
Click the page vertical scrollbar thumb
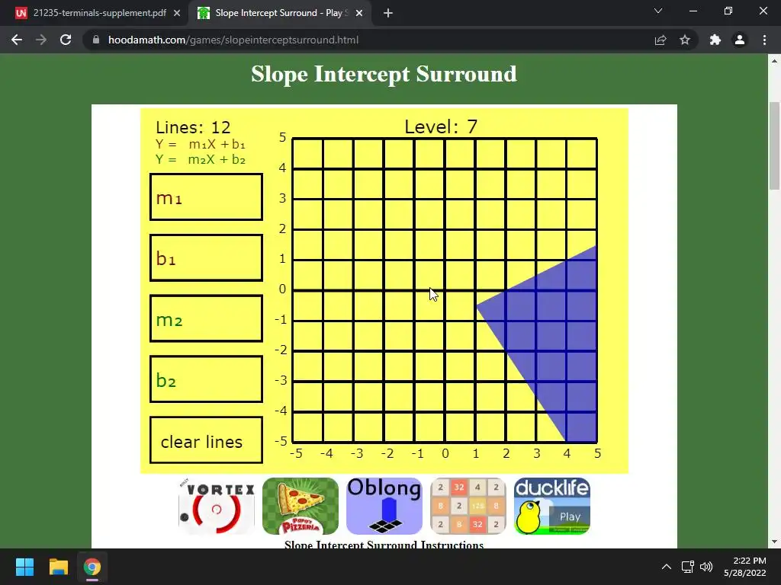point(774,145)
